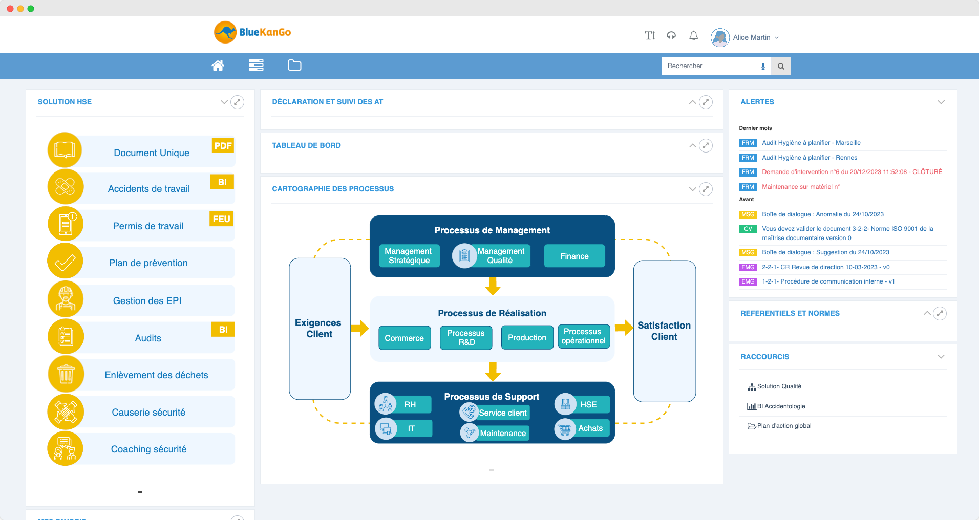979x520 pixels.
Task: Open Plan d'action global shortcut
Action: 779,426
